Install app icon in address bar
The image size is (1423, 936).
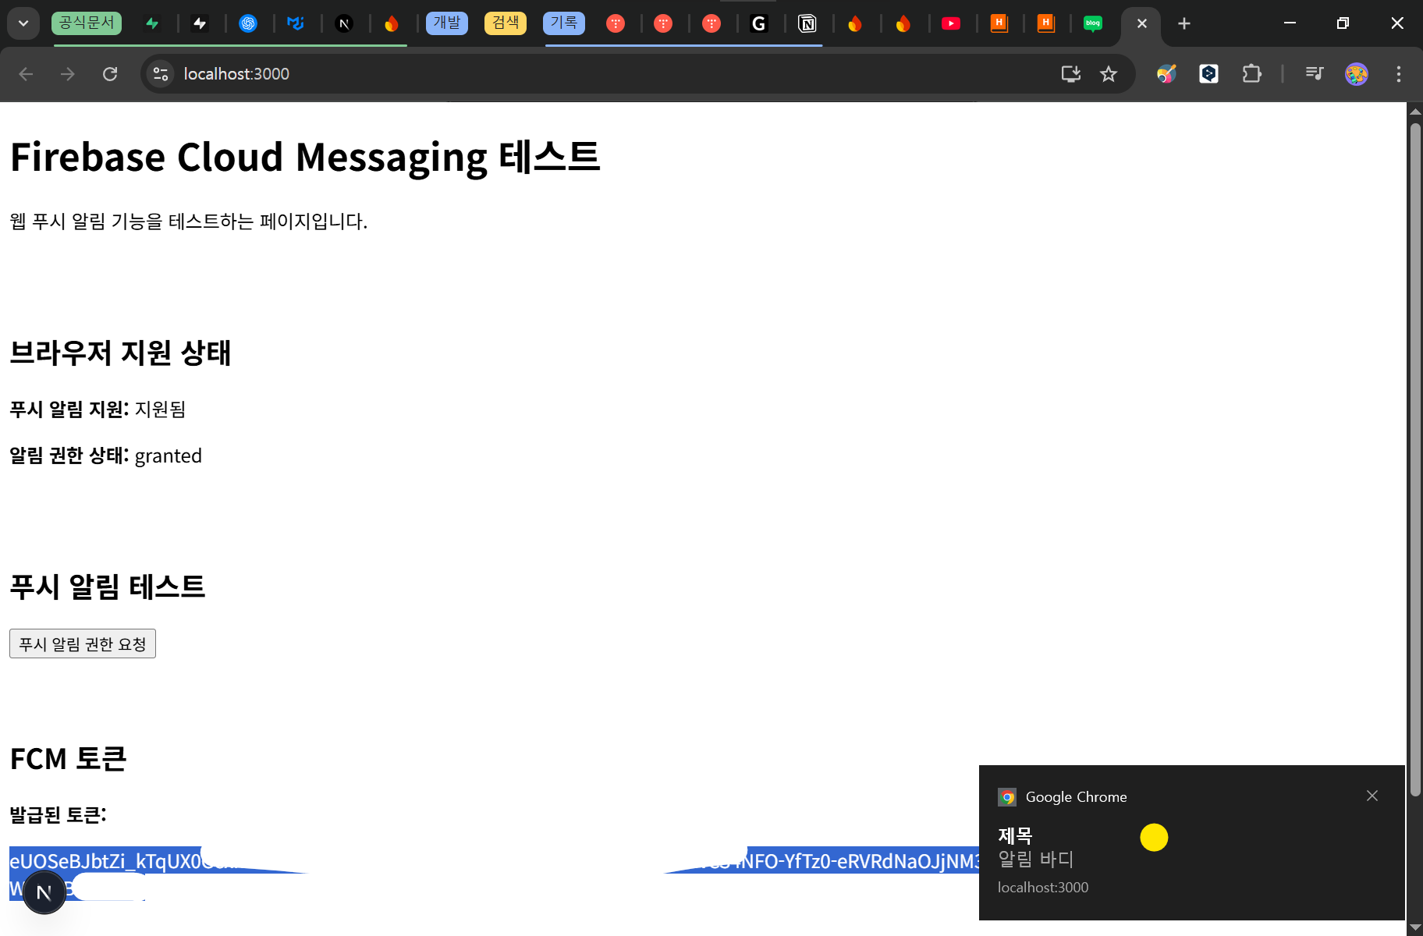1071,74
